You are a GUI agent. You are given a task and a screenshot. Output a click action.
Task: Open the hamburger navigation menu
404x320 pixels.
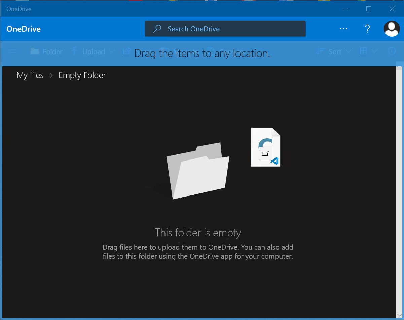click(x=12, y=51)
